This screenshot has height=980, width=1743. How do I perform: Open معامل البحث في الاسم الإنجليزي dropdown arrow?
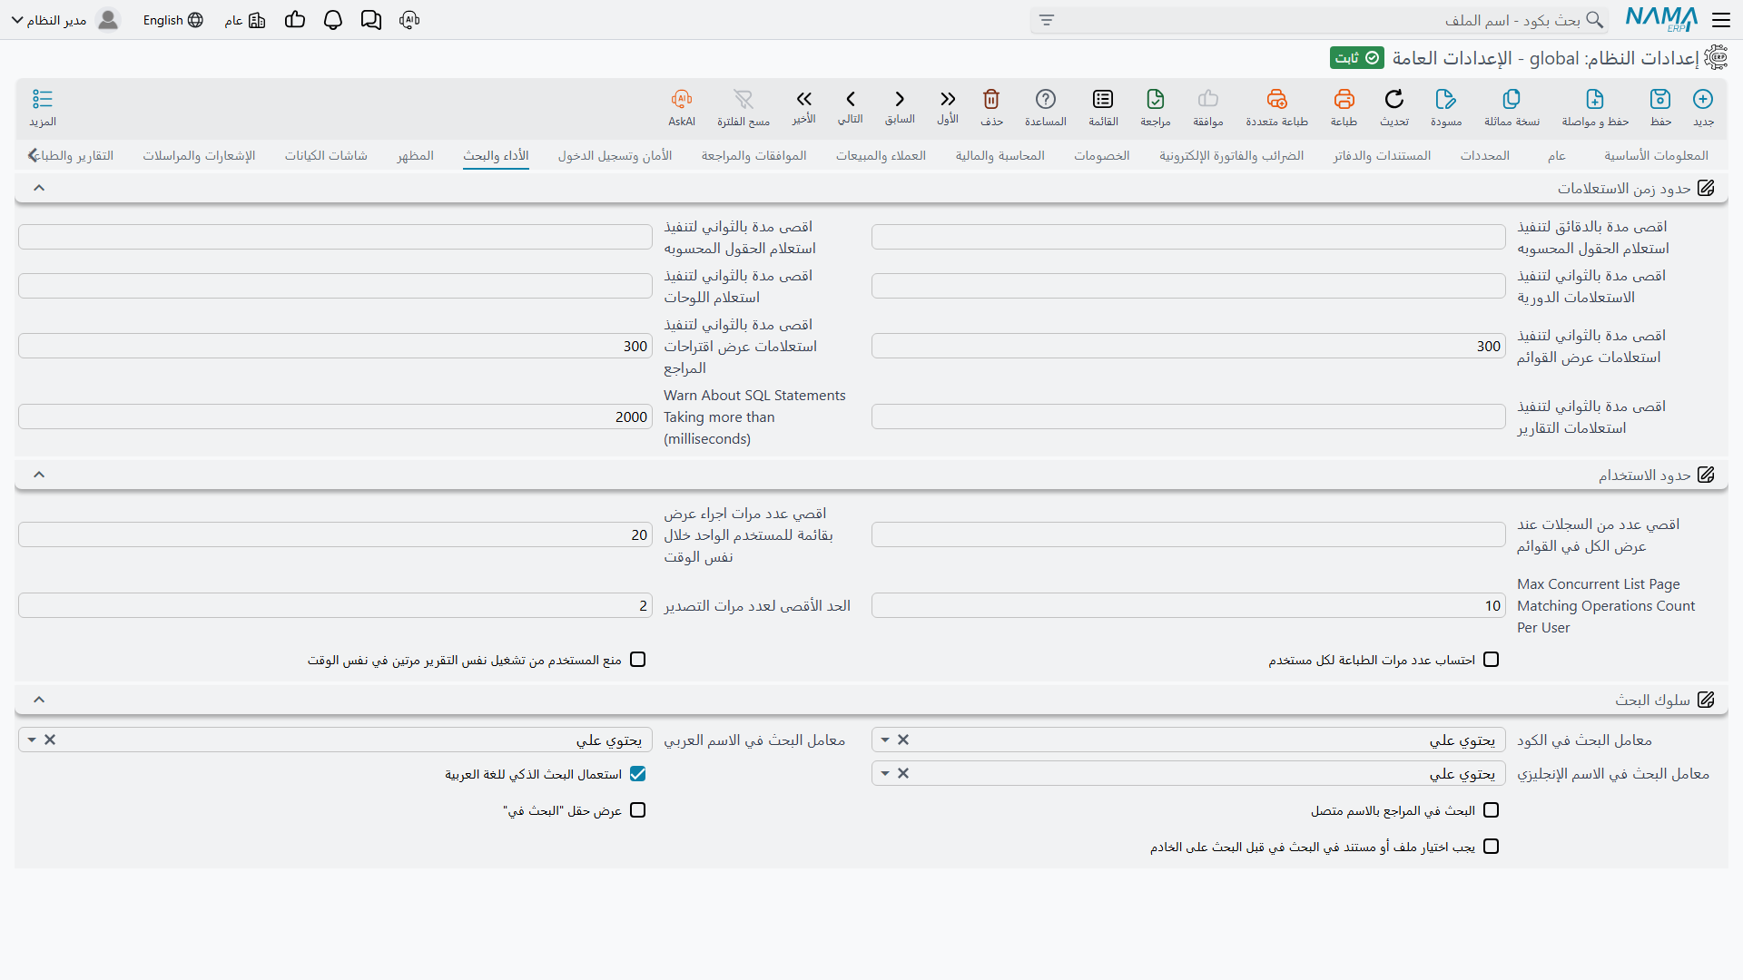885,774
